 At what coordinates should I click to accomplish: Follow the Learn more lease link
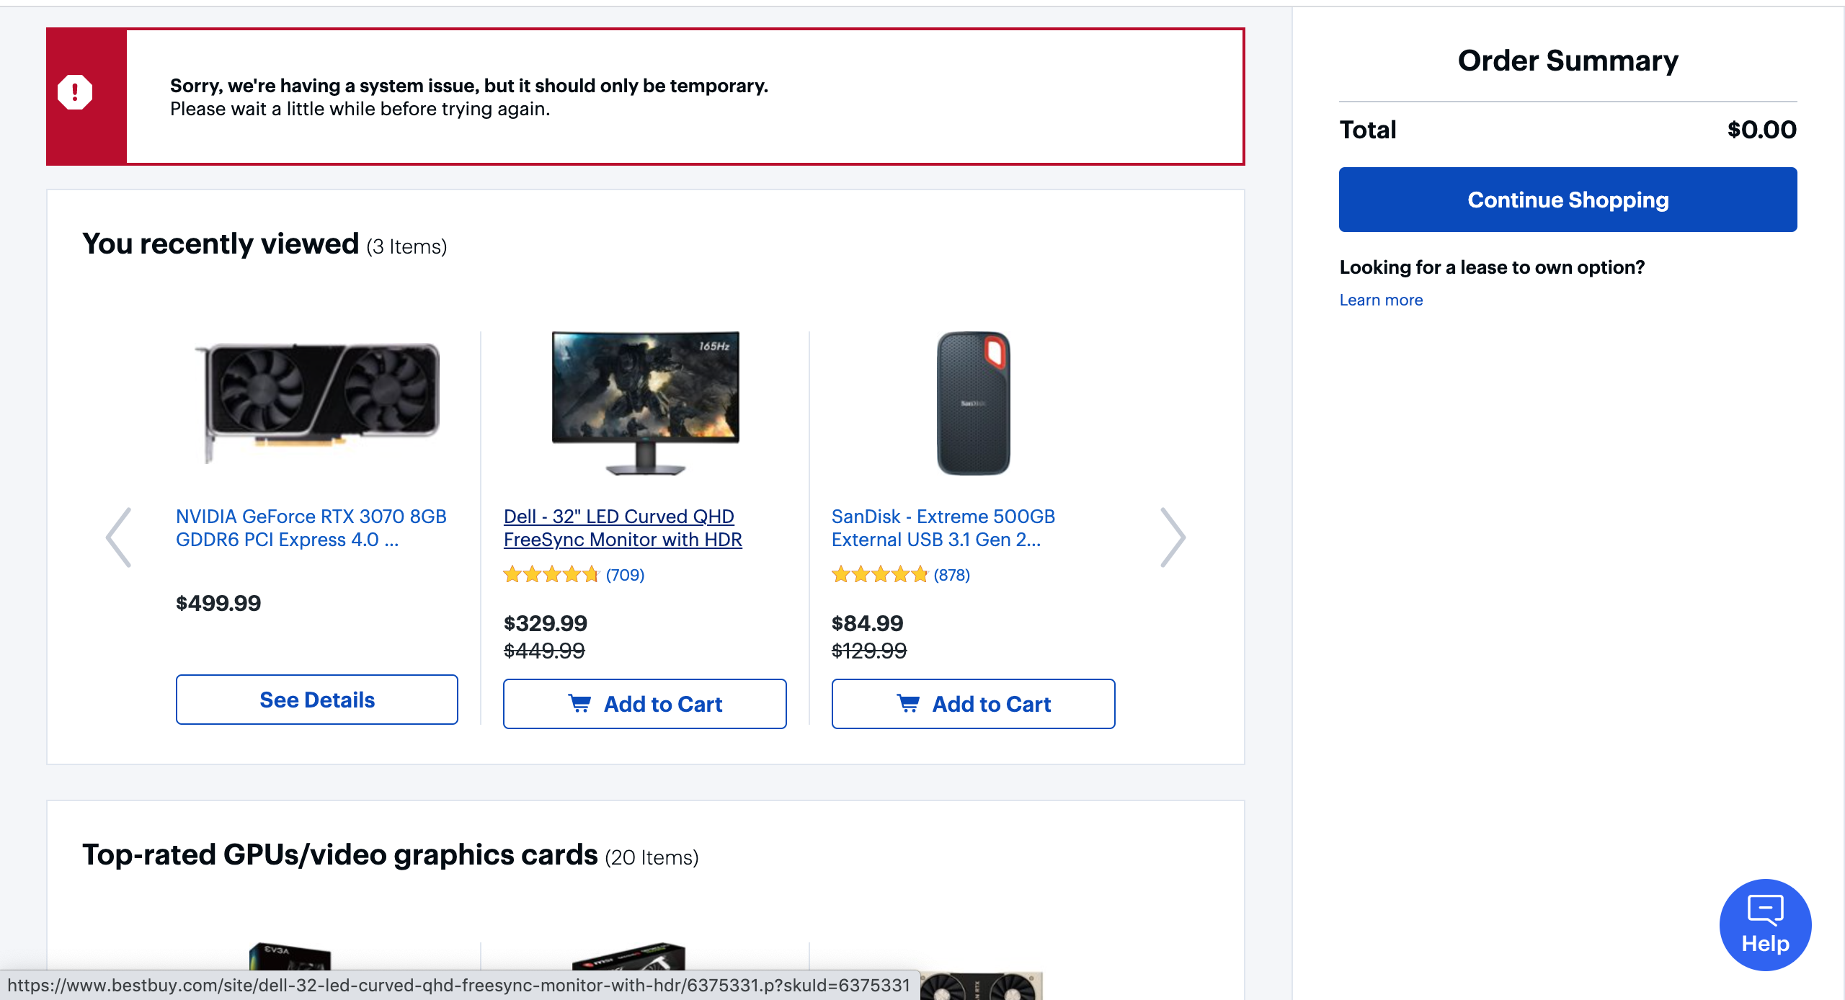tap(1381, 300)
